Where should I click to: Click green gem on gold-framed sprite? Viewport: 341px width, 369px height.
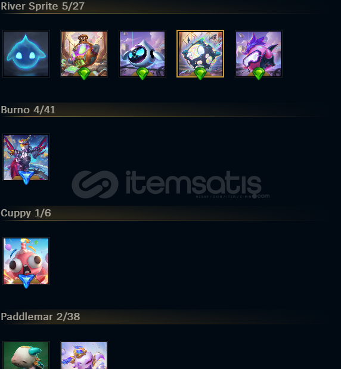click(x=200, y=74)
